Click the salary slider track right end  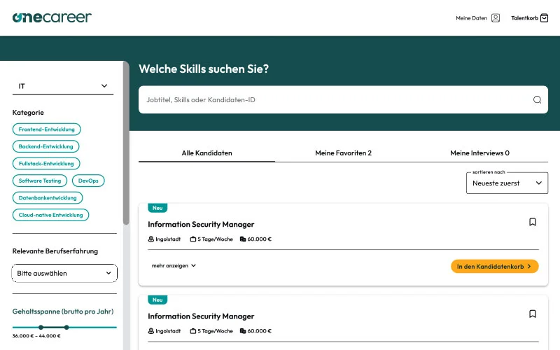(x=115, y=327)
